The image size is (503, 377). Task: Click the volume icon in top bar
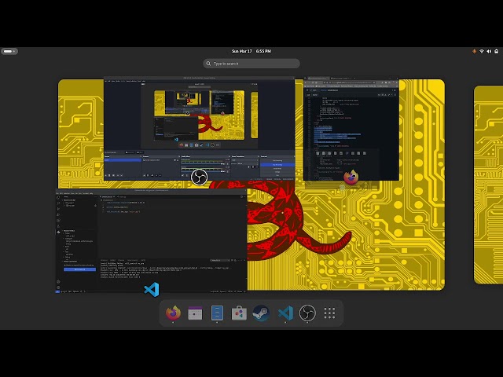[x=489, y=51]
